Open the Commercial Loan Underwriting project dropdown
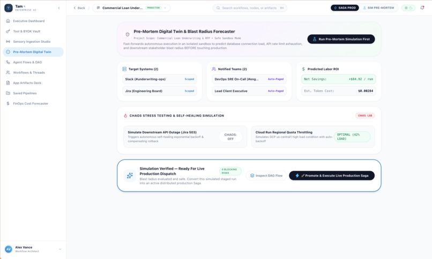432x259 pixels. [131, 8]
